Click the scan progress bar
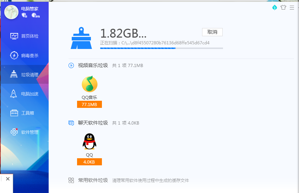The height and width of the screenshot is (193, 299). coord(162,48)
